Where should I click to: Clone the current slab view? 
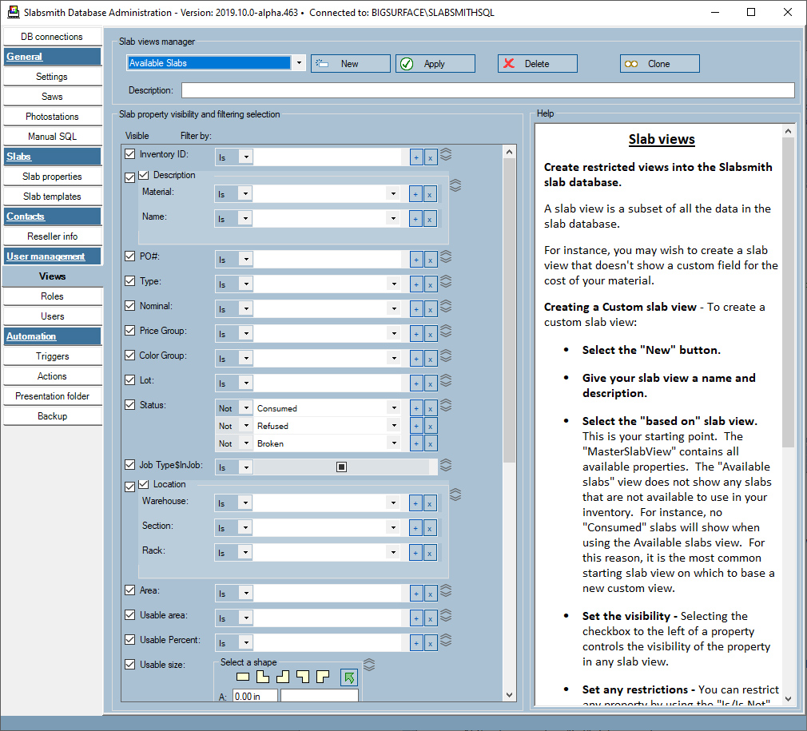tap(660, 63)
